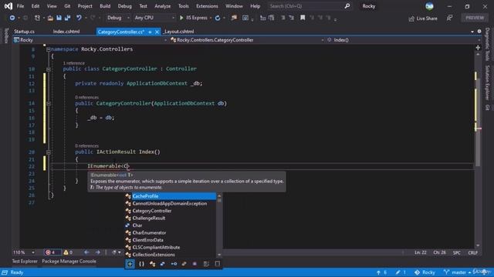The width and height of the screenshot is (494, 277).
Task: Pin the CategoryController.cs tab
Action: (150, 32)
